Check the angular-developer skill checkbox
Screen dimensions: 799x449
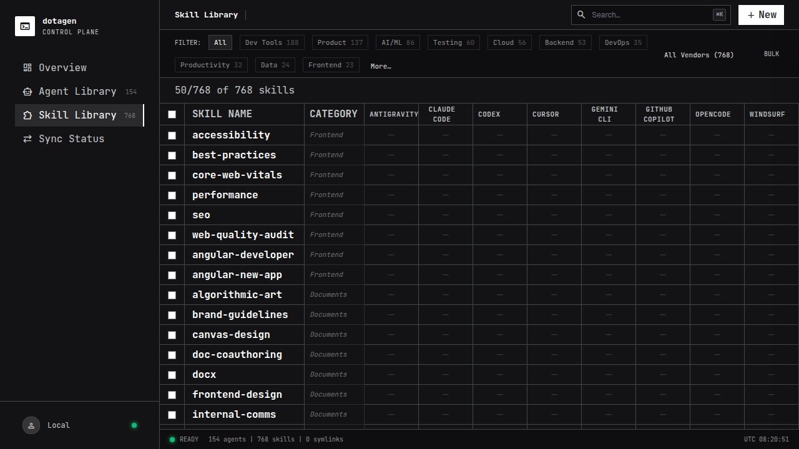tap(172, 255)
